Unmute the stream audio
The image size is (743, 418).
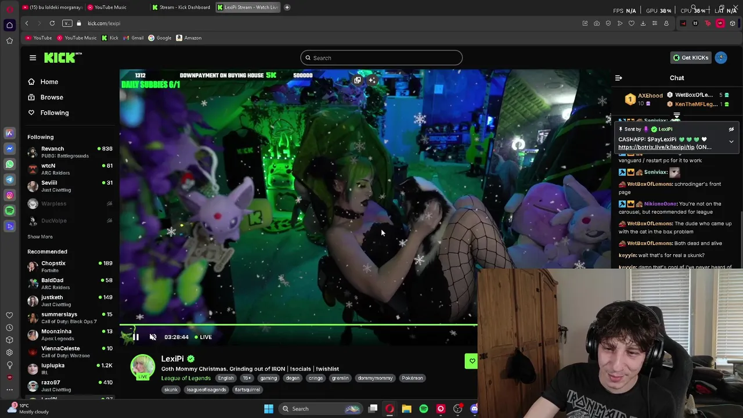point(153,337)
